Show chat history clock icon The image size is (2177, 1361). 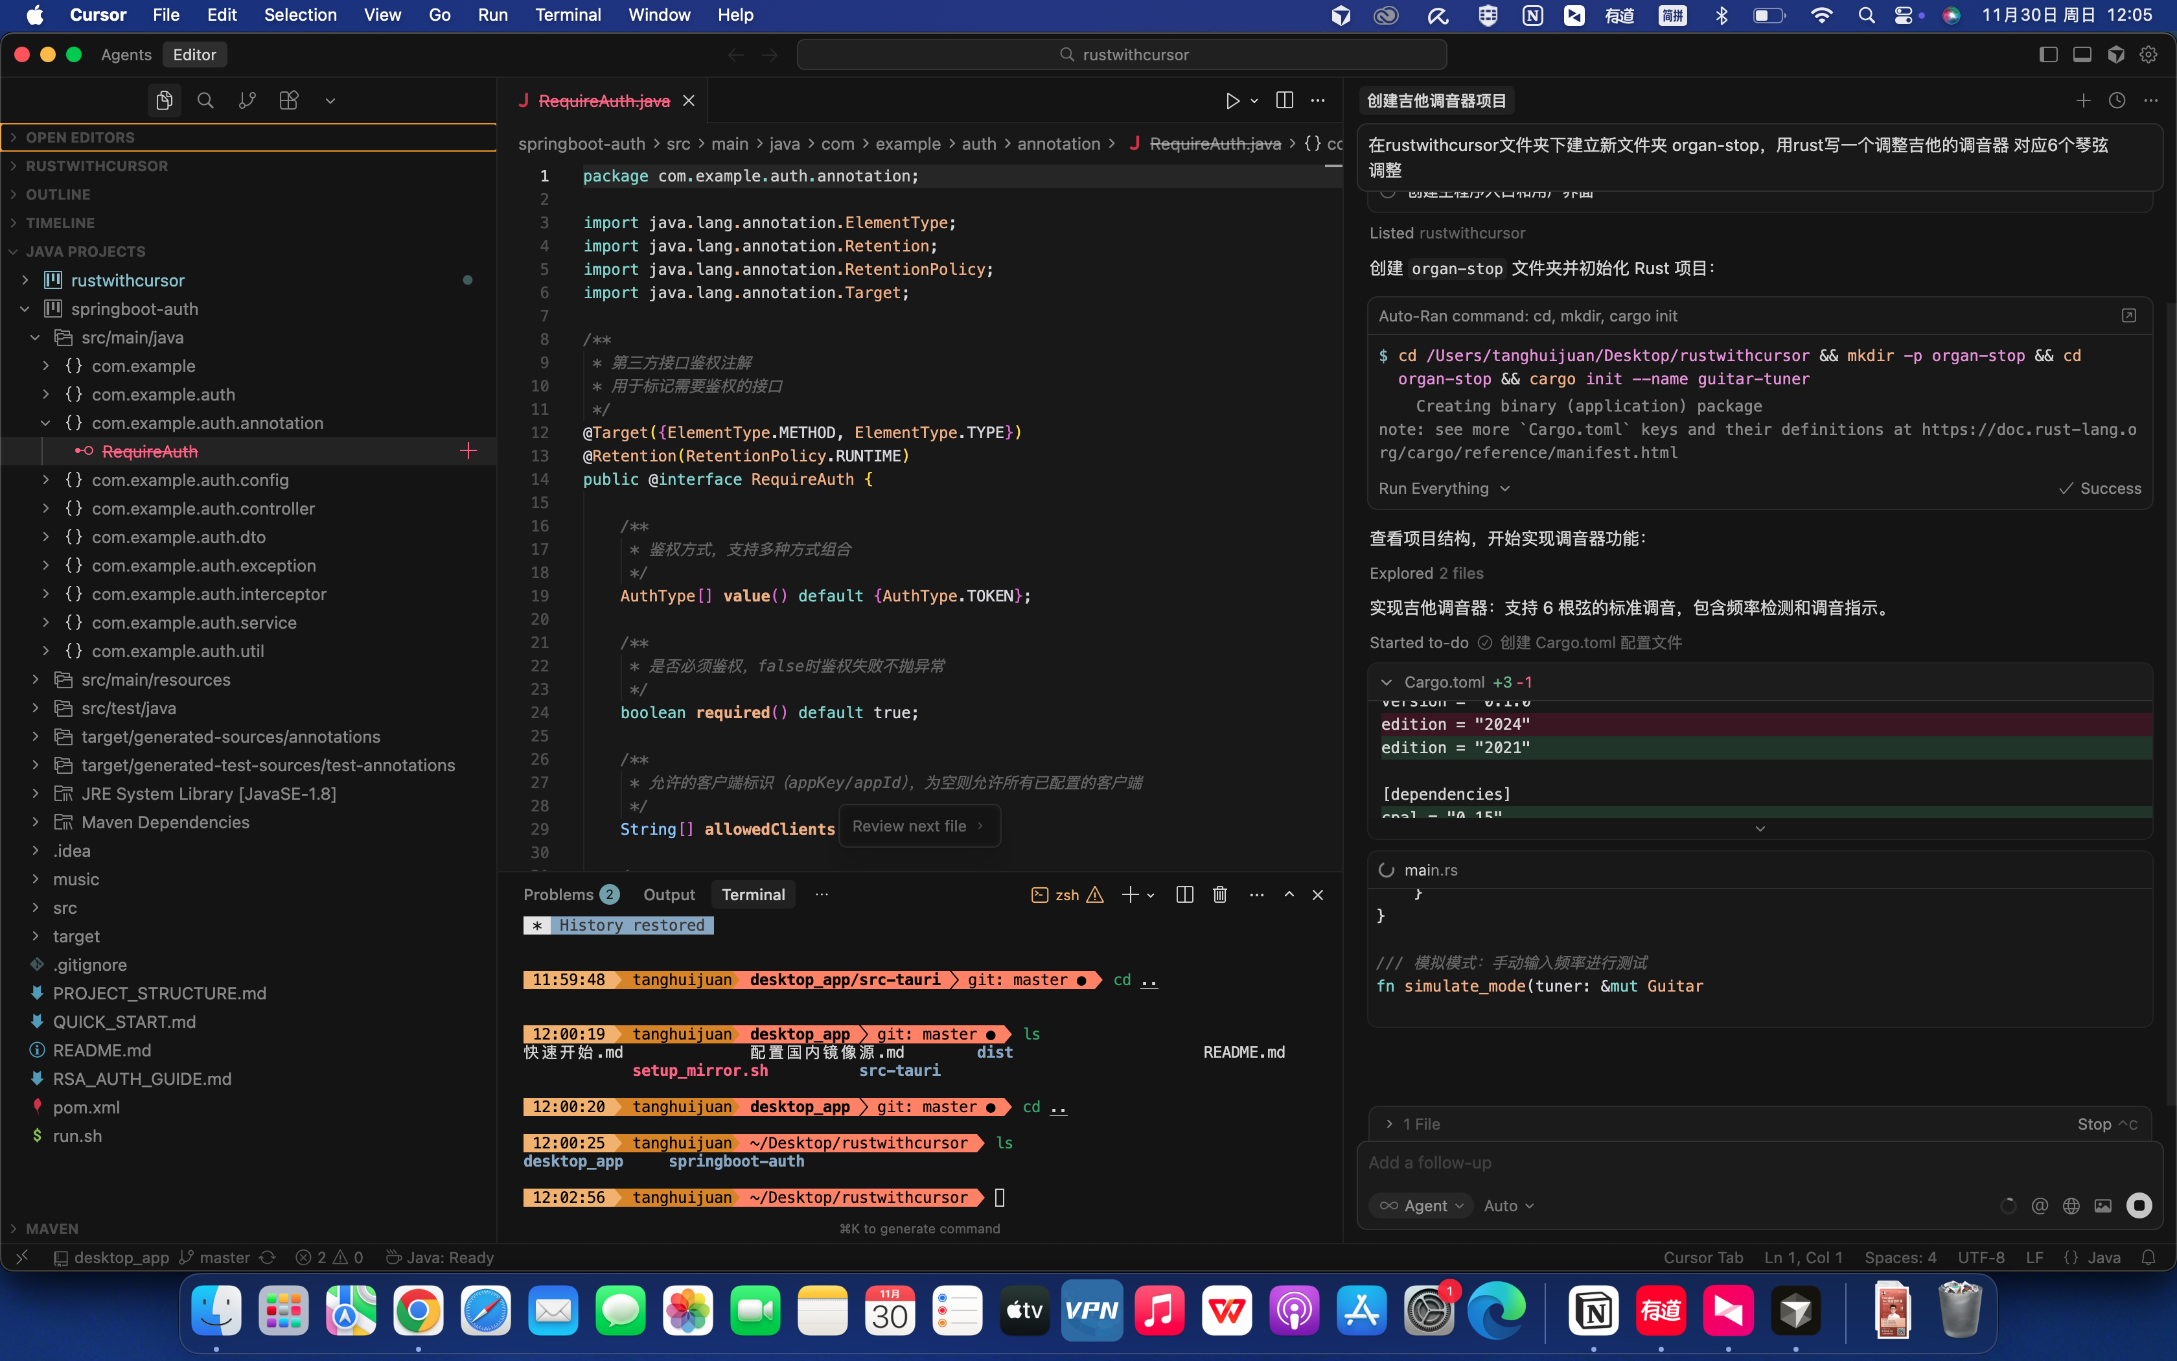(2117, 101)
